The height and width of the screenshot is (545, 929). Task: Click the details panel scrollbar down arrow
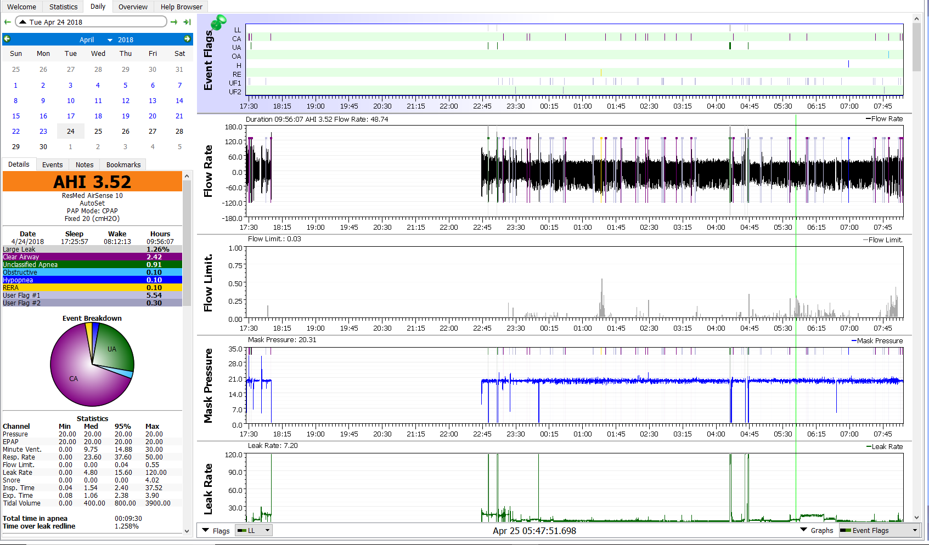[x=187, y=530]
